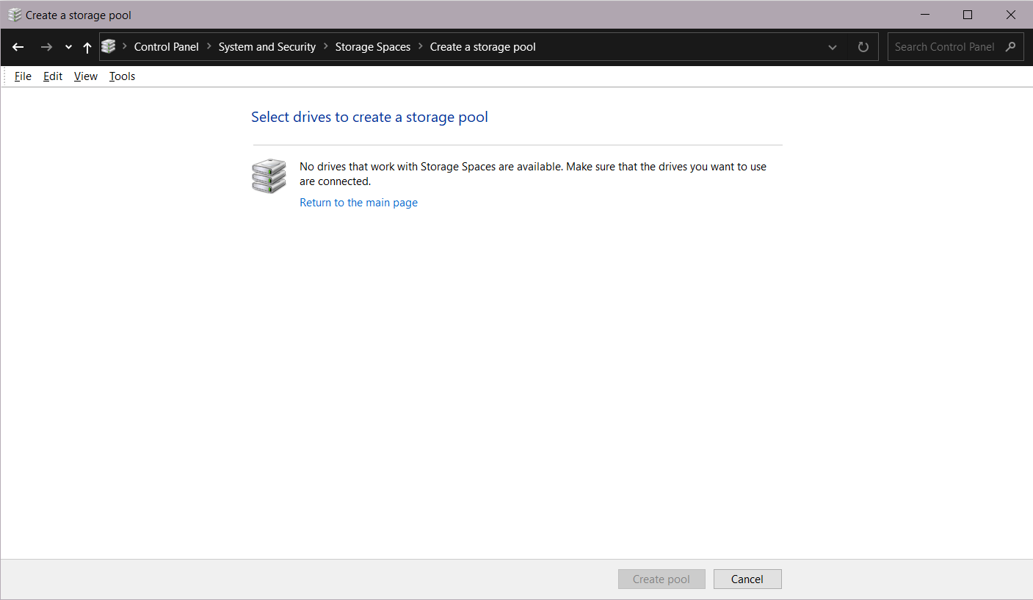Minimize the window
1033x600 pixels.
click(924, 15)
